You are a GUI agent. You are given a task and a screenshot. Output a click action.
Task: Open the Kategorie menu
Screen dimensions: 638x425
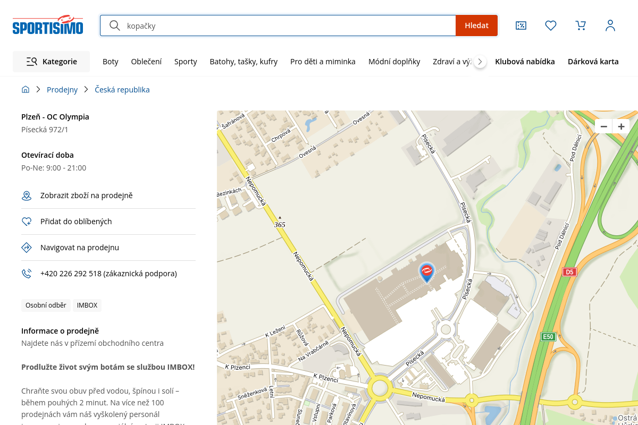tap(52, 62)
